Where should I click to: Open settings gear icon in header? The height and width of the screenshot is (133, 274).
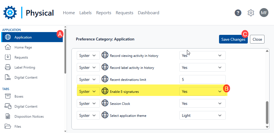point(251,13)
